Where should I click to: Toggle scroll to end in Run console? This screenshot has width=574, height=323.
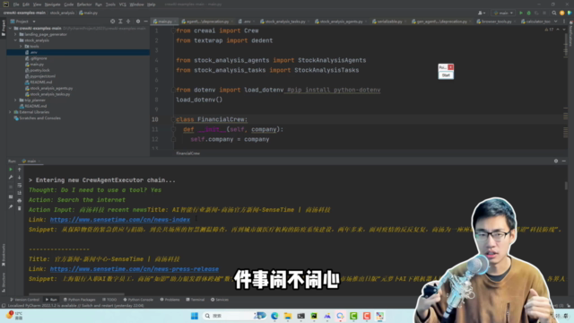click(20, 193)
